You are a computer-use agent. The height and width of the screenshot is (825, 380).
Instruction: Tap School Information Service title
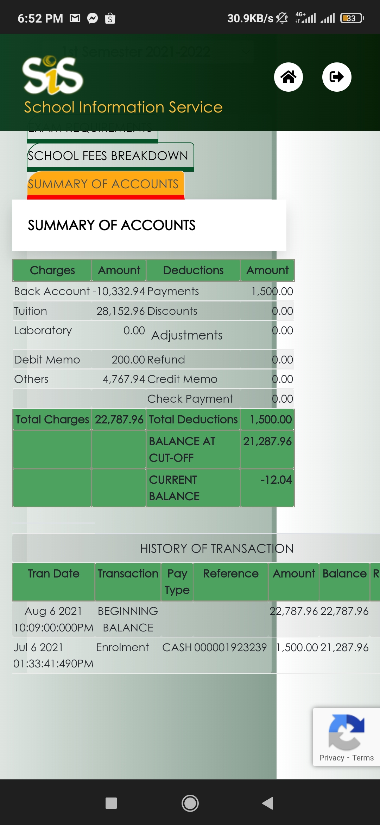click(x=123, y=107)
